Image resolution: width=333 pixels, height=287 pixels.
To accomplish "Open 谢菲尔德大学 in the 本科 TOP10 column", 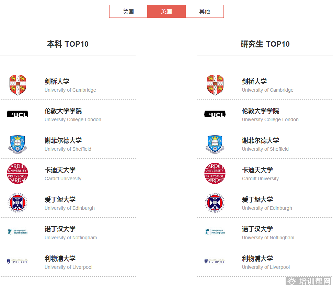I will tap(63, 140).
